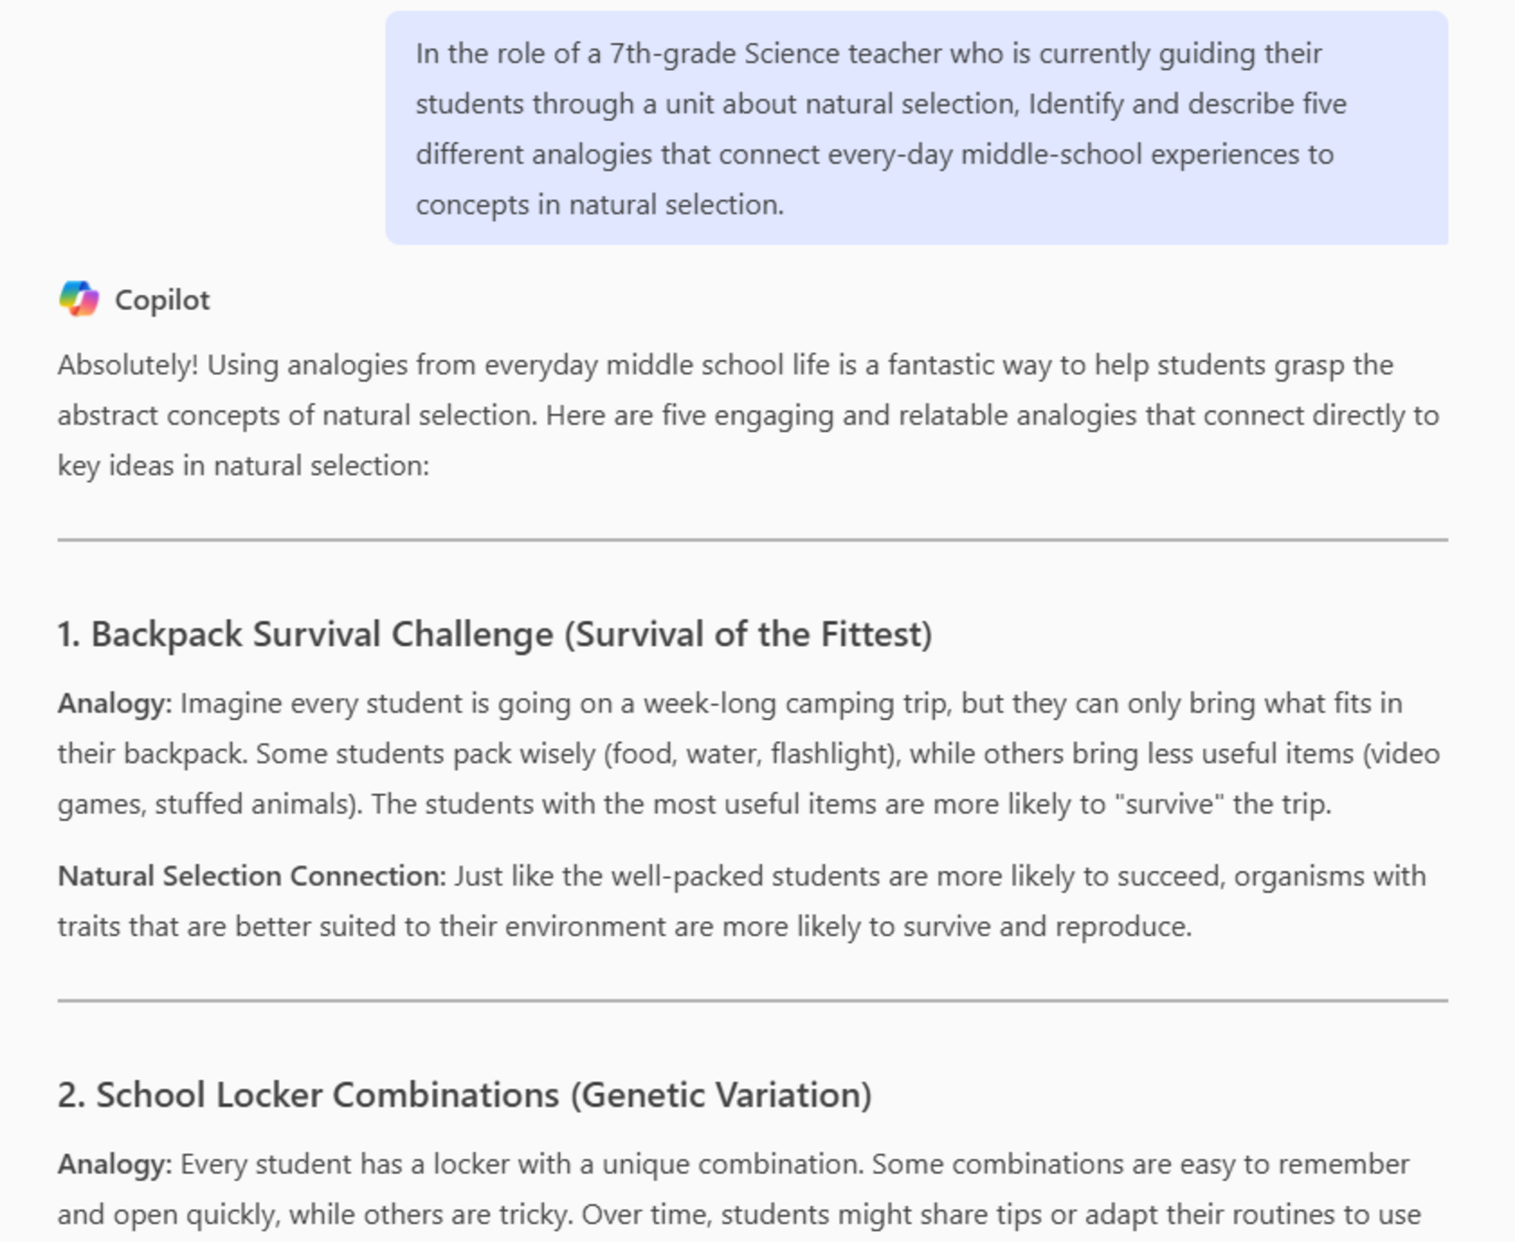1515x1242 pixels.
Task: Click the word "7th-grade" in the prompt
Action: point(672,54)
